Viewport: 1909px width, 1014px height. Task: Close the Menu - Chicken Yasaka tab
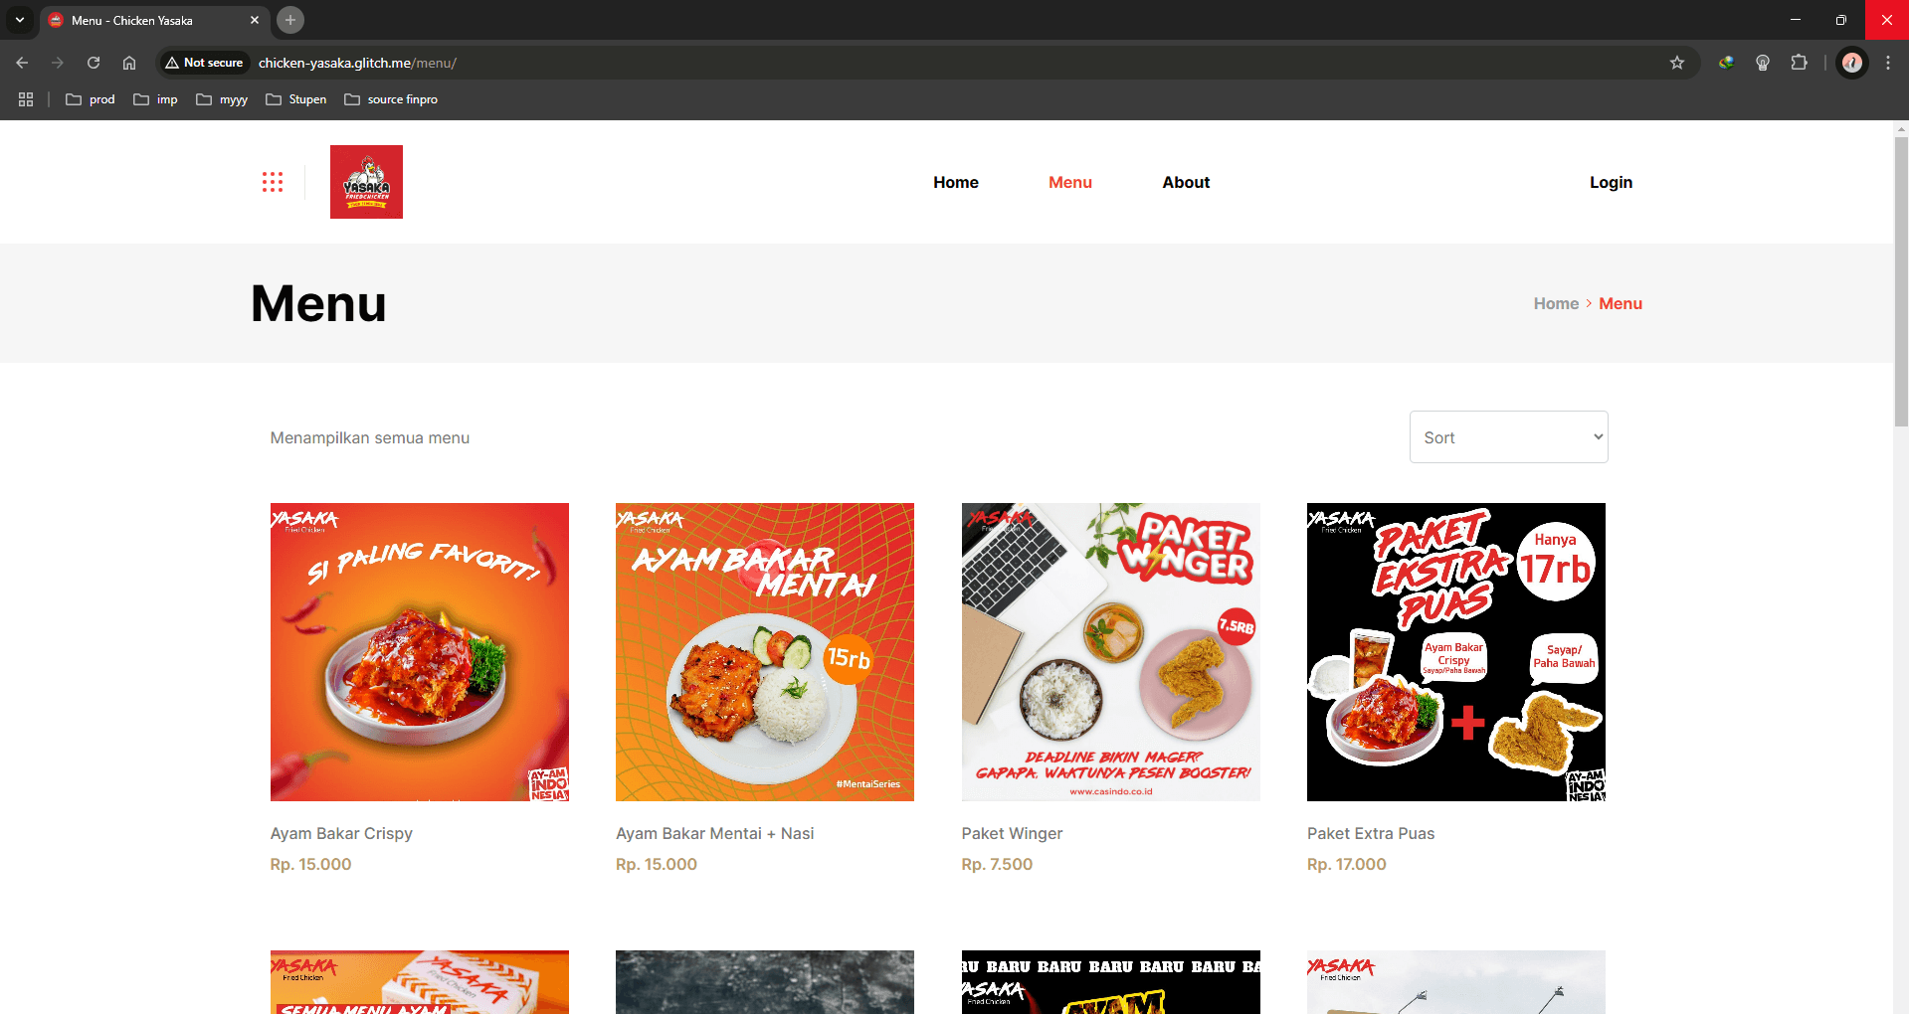point(255,20)
